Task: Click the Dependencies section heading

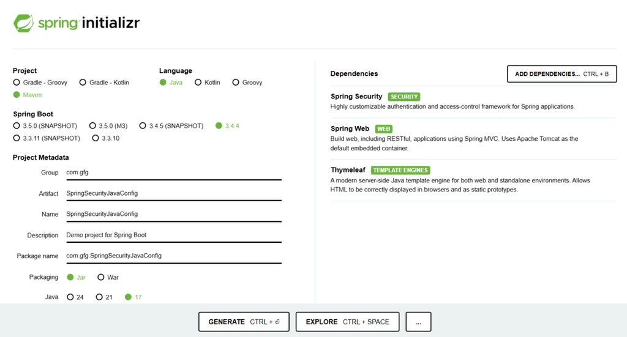Action: 354,73
